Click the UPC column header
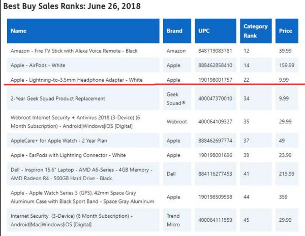 coord(204,31)
